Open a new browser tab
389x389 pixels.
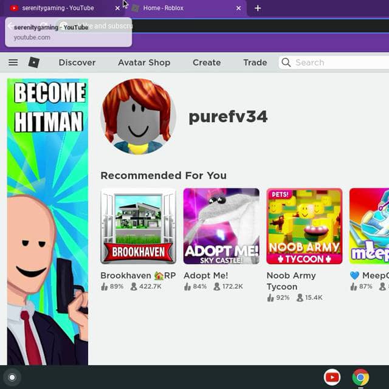(258, 8)
